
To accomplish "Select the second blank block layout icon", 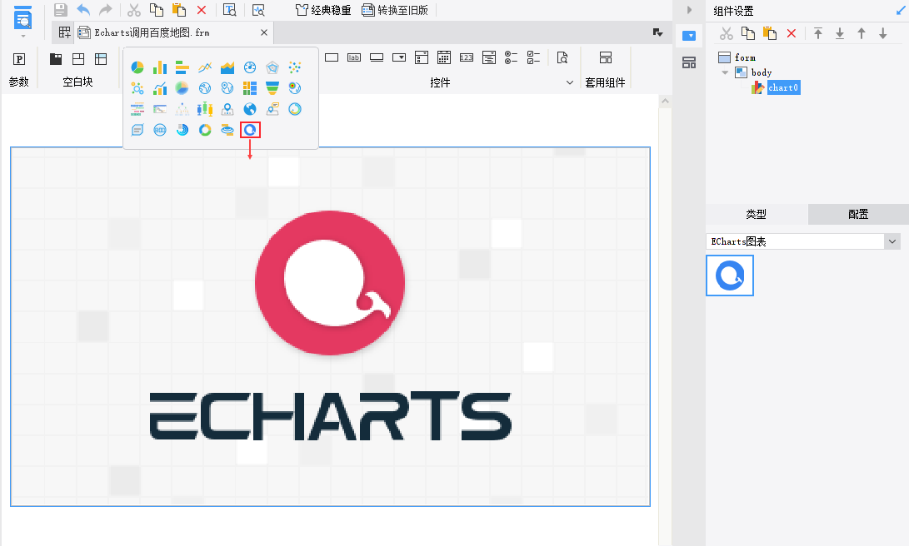I will point(78,59).
